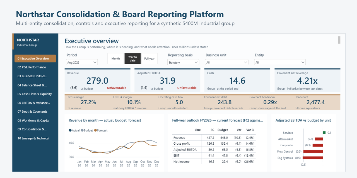Open the Reporting basis Statutory dropdown
Image resolution: width=357 pixels, height=178 pixels.
tap(183, 62)
